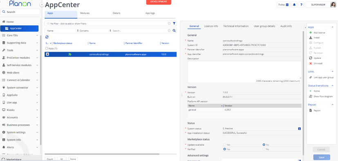Expand Supporting data section

click(37, 43)
